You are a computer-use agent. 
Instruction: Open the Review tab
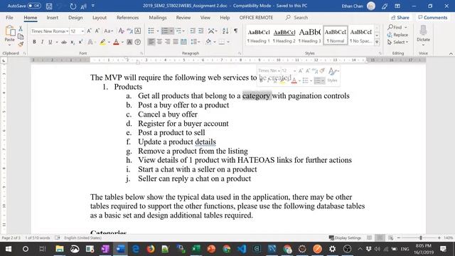coord(183,17)
